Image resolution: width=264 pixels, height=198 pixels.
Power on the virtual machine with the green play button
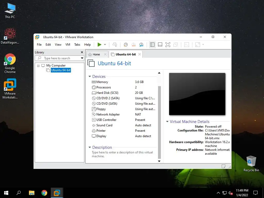pyautogui.click(x=99, y=45)
